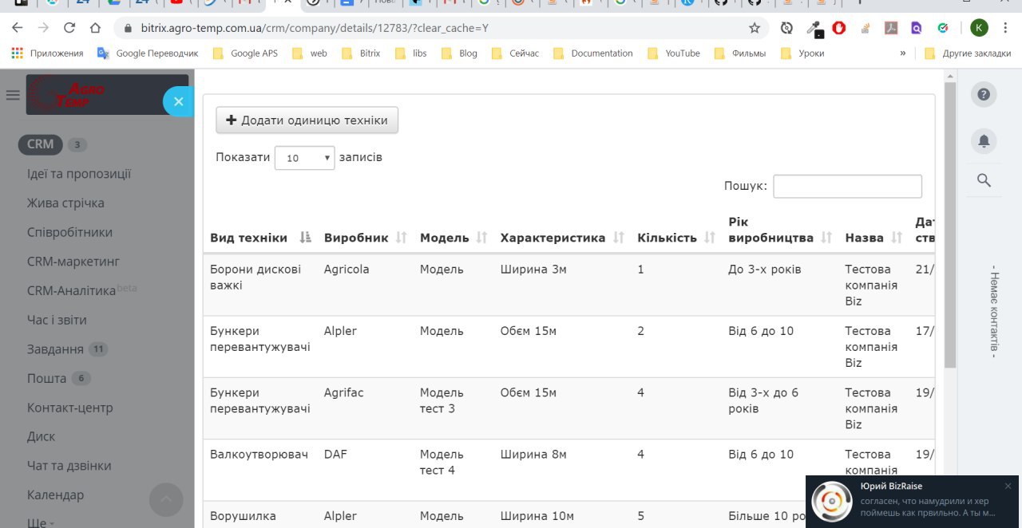The height and width of the screenshot is (528, 1022).
Task: Open CRM-маркетинг menu item
Action: click(x=73, y=261)
